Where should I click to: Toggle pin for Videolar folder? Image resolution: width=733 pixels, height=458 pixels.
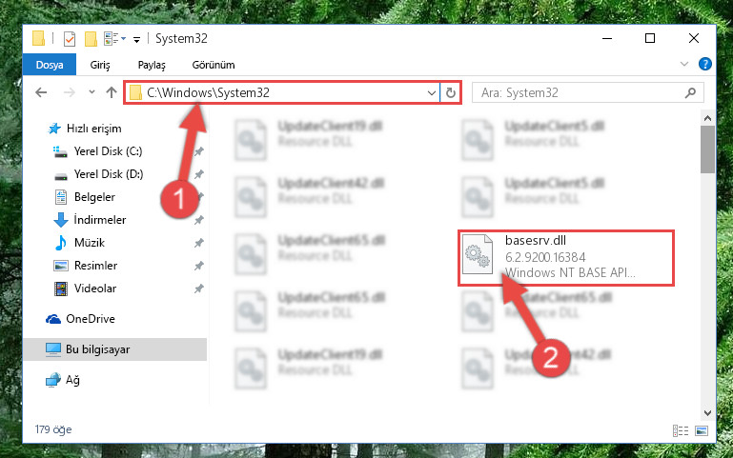[x=199, y=289]
